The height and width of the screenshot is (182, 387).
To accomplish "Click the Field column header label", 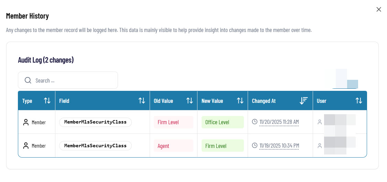I will pos(64,101).
